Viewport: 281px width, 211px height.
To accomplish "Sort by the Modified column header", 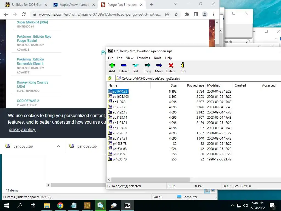I will tap(219, 85).
